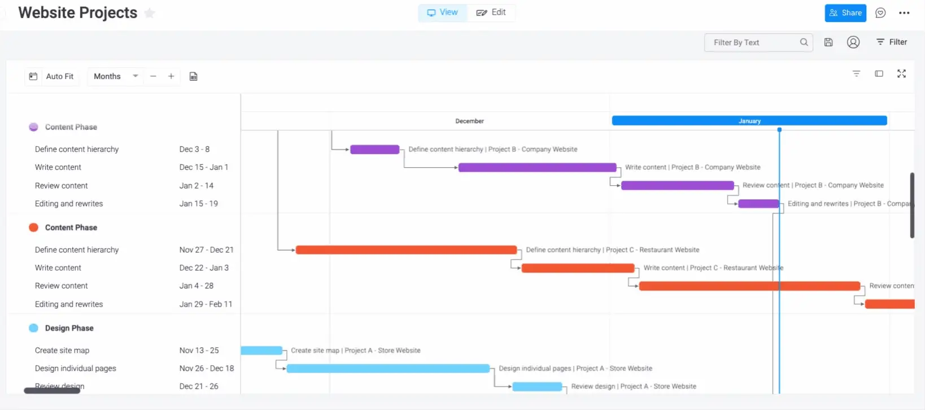The width and height of the screenshot is (925, 410).
Task: Open the Gantt sort lines icon
Action: click(x=856, y=74)
